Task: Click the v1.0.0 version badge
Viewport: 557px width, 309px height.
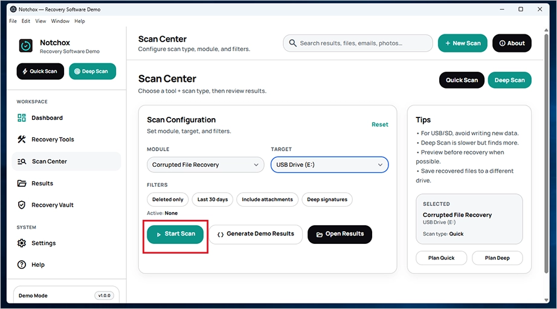Action: (104, 296)
